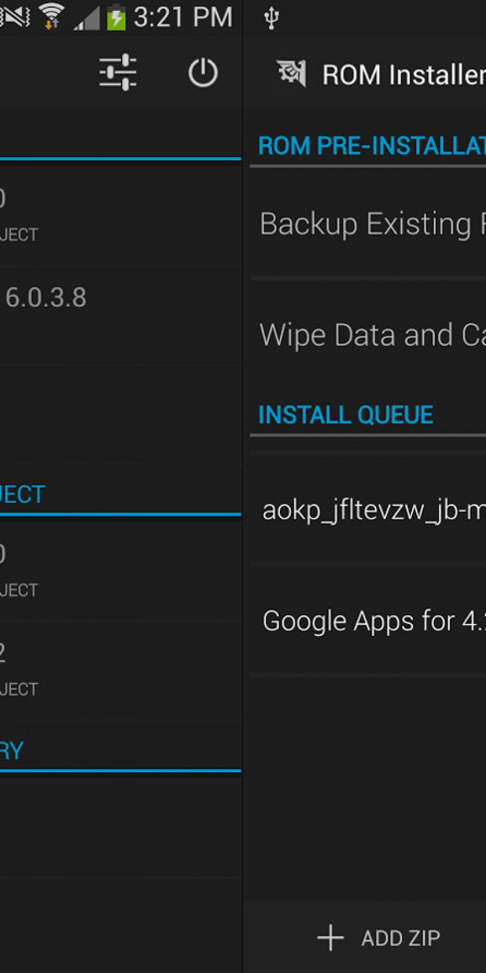Click the plus icon beside ADD ZIP
Image resolution: width=486 pixels, height=973 pixels.
(x=330, y=937)
